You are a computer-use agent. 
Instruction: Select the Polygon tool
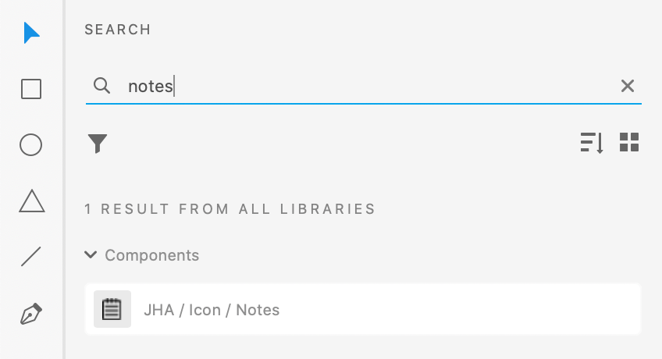[31, 201]
